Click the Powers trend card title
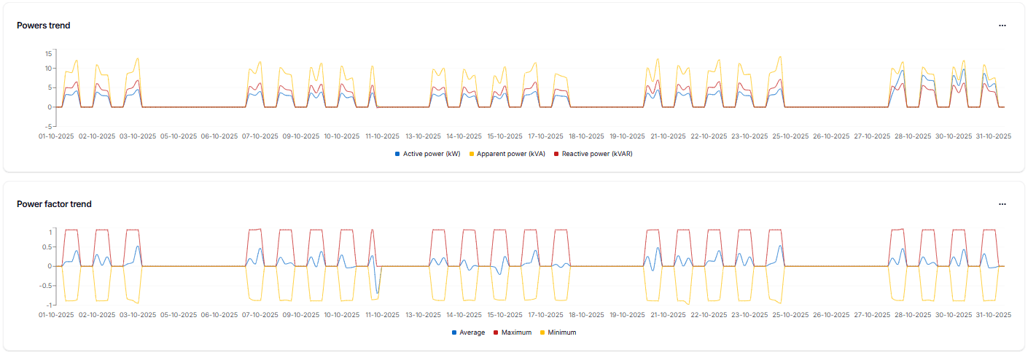1036x358 pixels. [44, 26]
